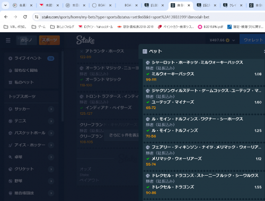Select ドレクセル・ドラゴンズ pick row
265x201 pixels.
click(204, 187)
